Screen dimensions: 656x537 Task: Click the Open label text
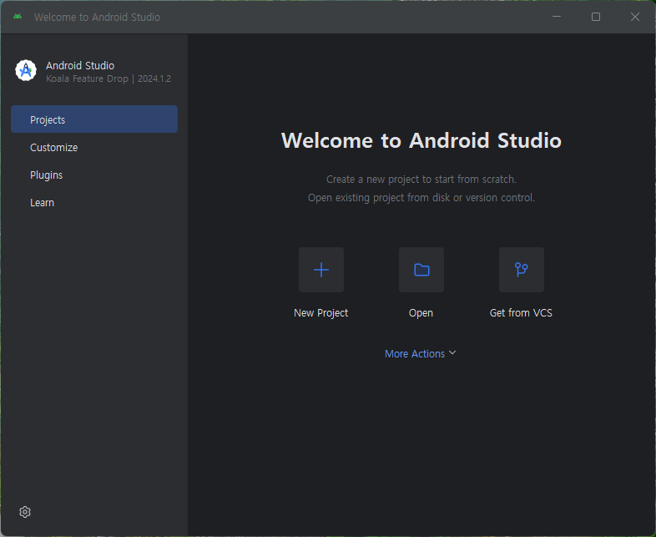(x=421, y=313)
